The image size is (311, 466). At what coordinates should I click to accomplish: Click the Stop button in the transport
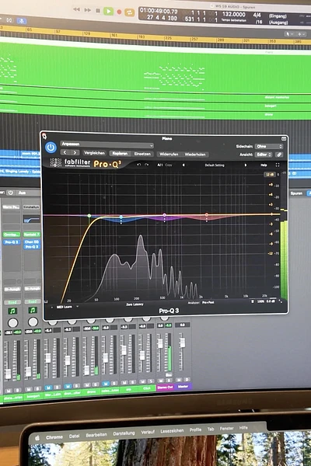(98, 11)
